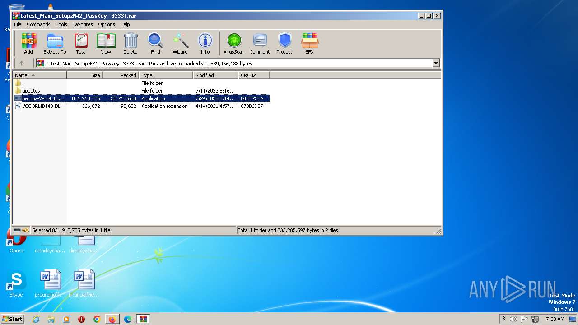
Task: Select the updates folder
Action: (x=141, y=91)
